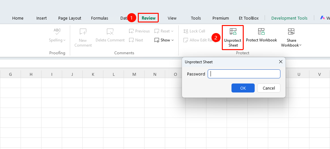Expand the Share Workbook dropdown arrow
This screenshot has height=149, width=330.
click(x=300, y=45)
